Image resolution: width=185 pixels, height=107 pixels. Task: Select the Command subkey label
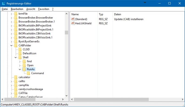pyautogui.click(x=37, y=73)
